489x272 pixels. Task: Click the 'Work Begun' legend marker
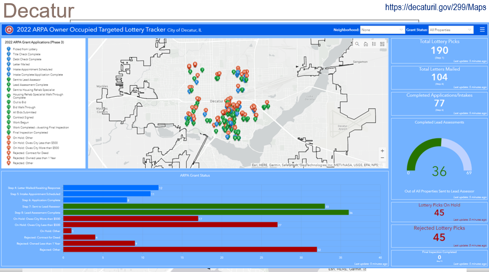tap(9, 122)
